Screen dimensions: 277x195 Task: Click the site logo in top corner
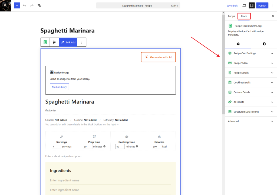pyautogui.click(x=5, y=6)
